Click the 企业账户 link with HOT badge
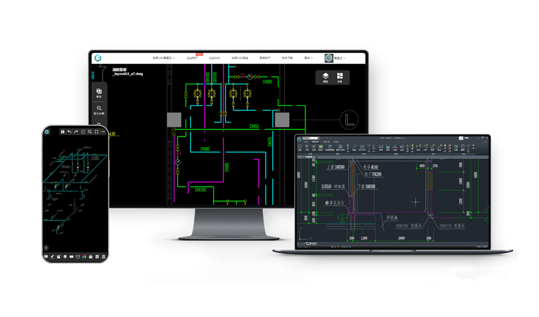The height and width of the screenshot is (317, 539). pos(192,58)
